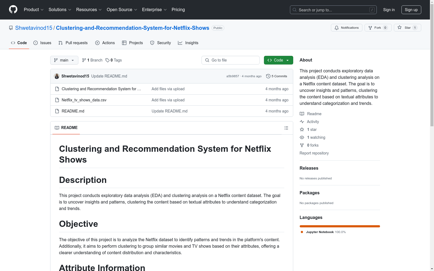Click the 0 Tags link

[x=114, y=60]
